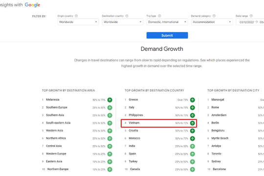Click the growth arrow icon for Western Asia
The image size is (264, 176).
110,131
